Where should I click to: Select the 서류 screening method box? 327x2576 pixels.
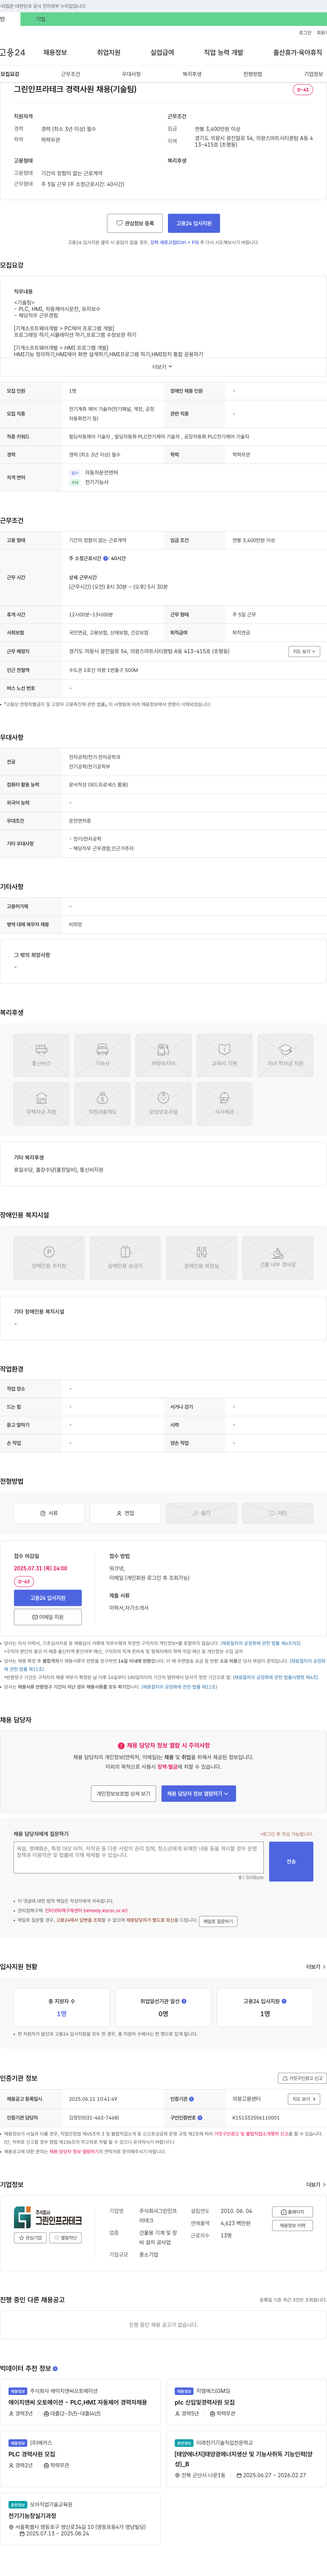(49, 1513)
